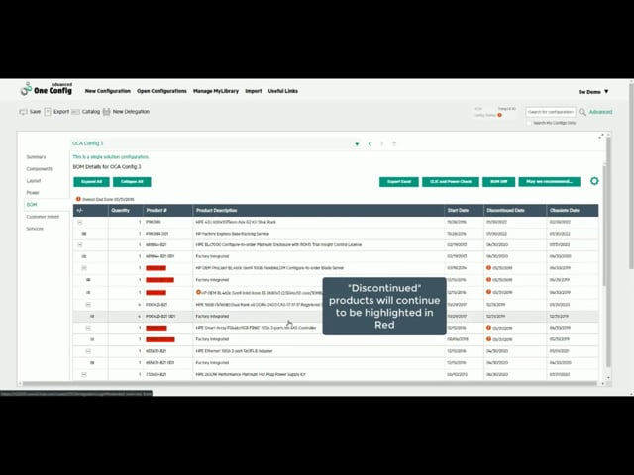Click the magnifier search icon
This screenshot has height=475, width=634.
(x=582, y=112)
